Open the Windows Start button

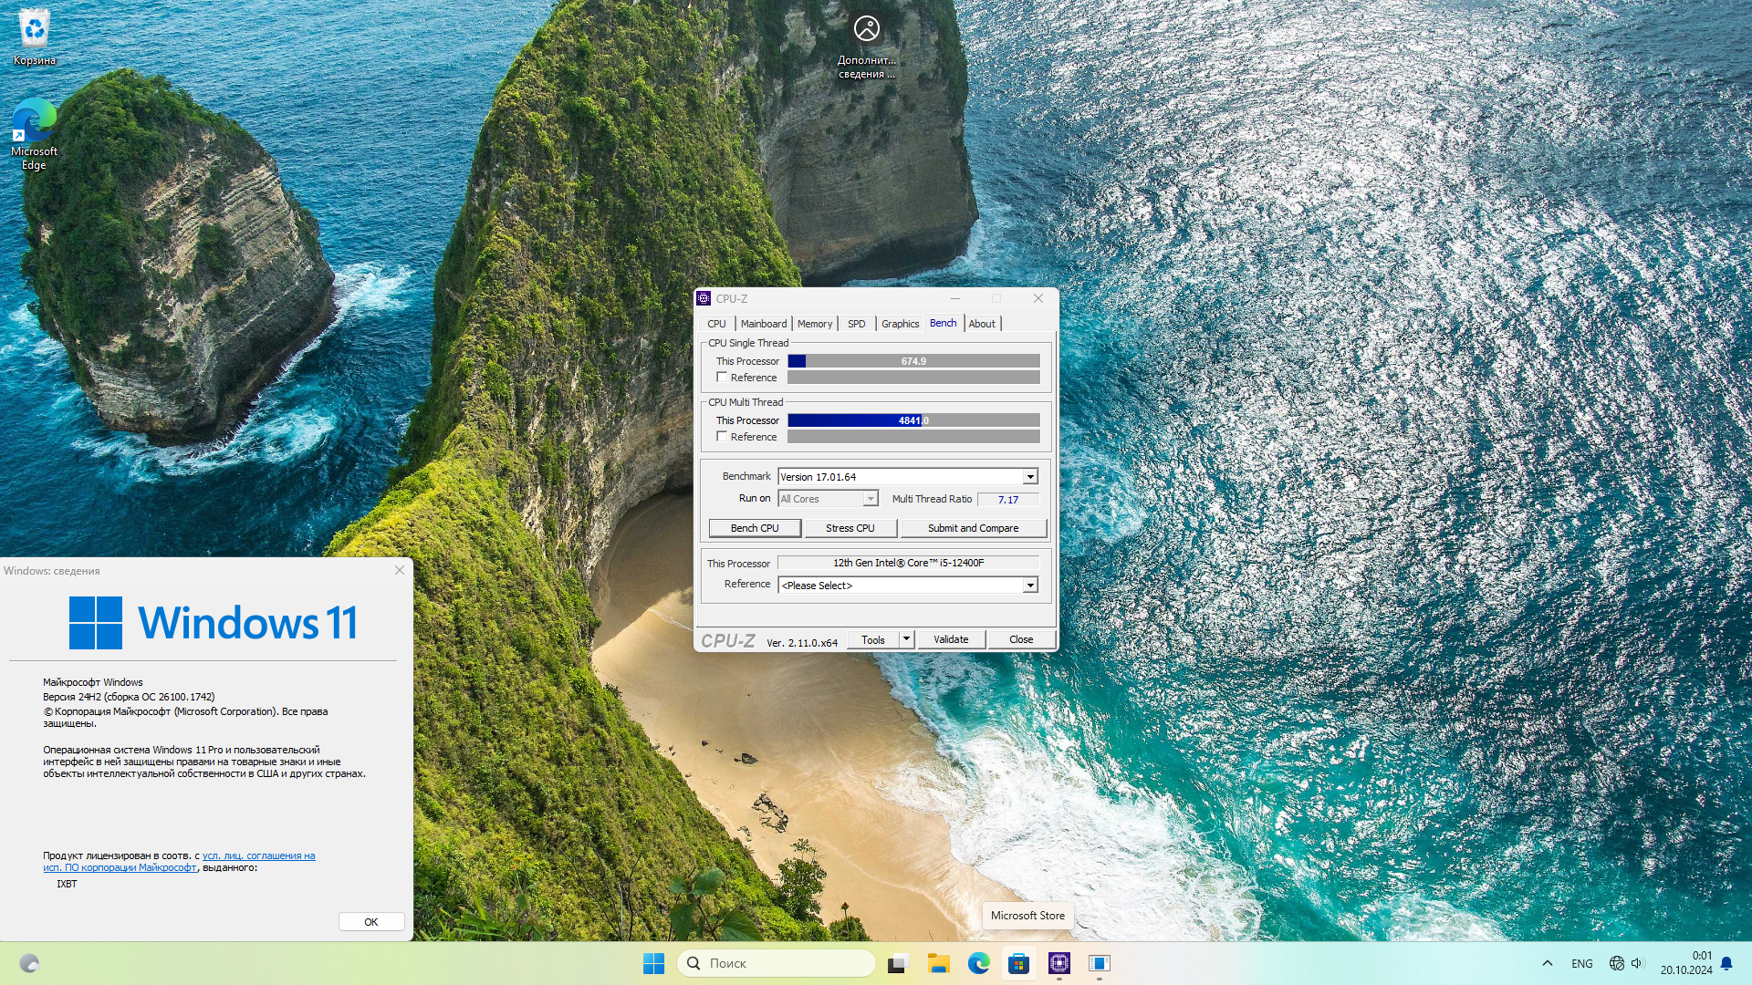click(653, 963)
